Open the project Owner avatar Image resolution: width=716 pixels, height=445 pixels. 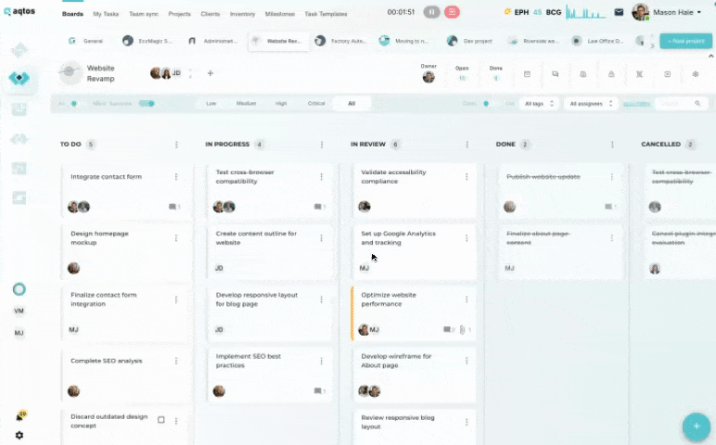click(428, 77)
